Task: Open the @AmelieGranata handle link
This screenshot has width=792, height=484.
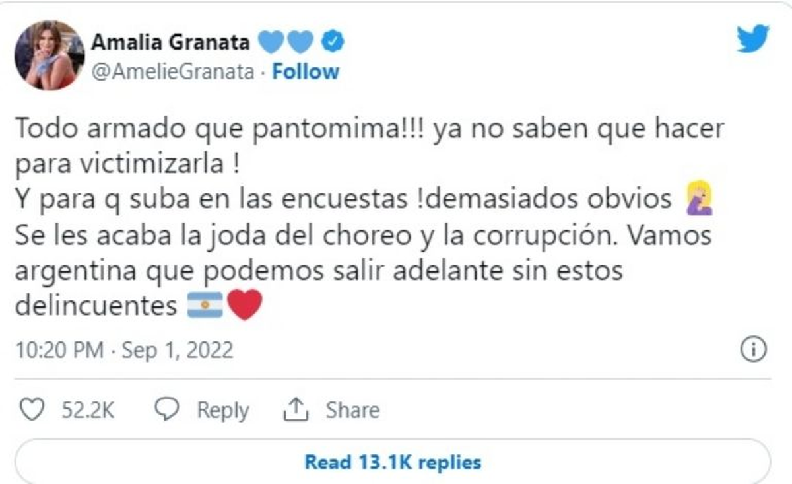Action: [172, 71]
